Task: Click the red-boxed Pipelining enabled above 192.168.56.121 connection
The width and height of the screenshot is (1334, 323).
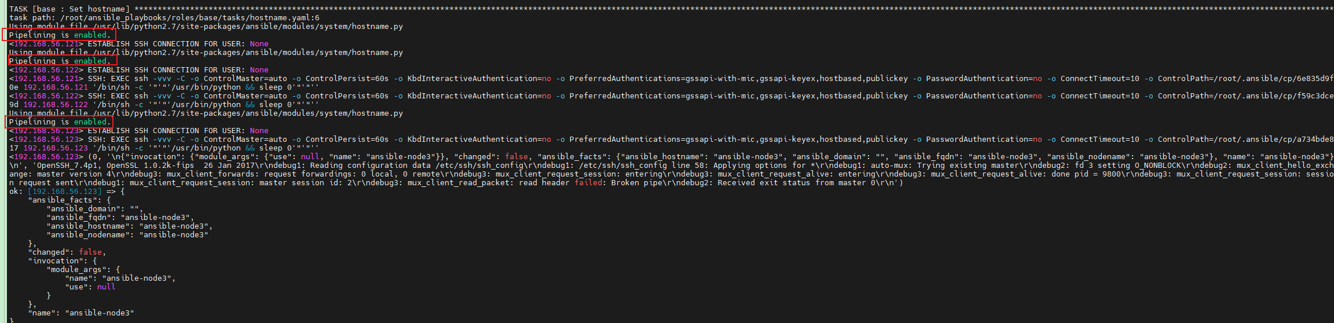Action: point(59,35)
